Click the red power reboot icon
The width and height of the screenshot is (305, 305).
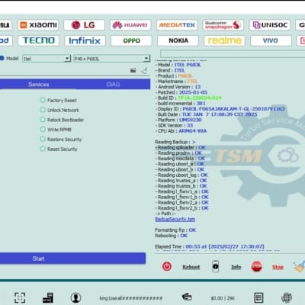coord(167,266)
